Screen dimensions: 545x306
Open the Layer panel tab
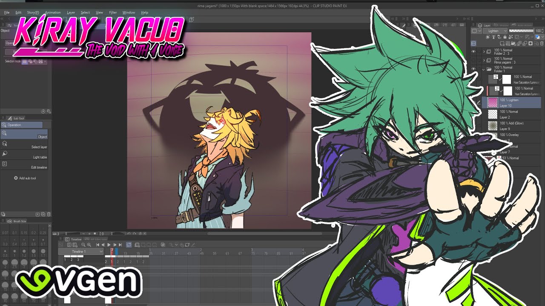click(484, 25)
